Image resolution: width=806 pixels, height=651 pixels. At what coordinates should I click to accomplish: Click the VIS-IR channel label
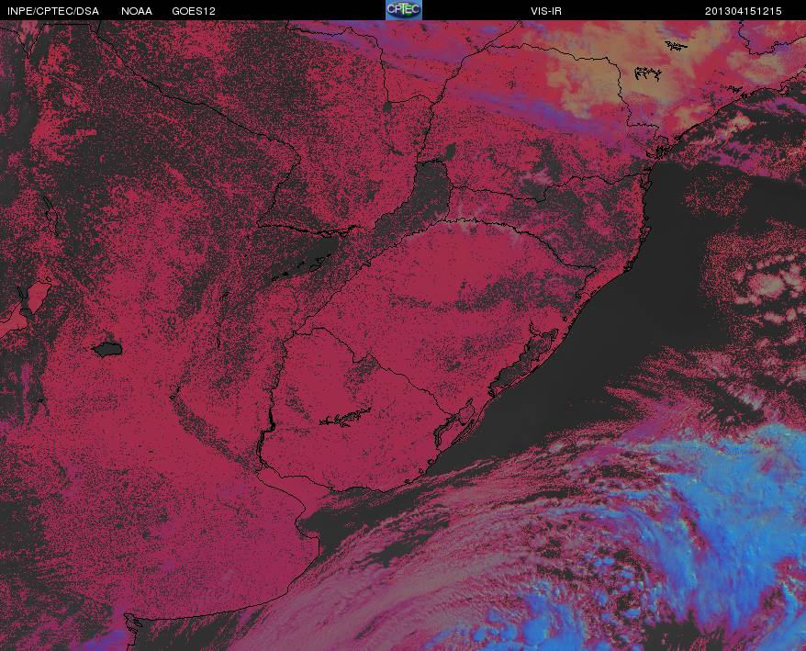(546, 11)
